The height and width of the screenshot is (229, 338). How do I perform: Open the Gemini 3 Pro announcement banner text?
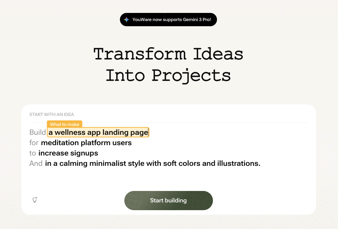172,20
